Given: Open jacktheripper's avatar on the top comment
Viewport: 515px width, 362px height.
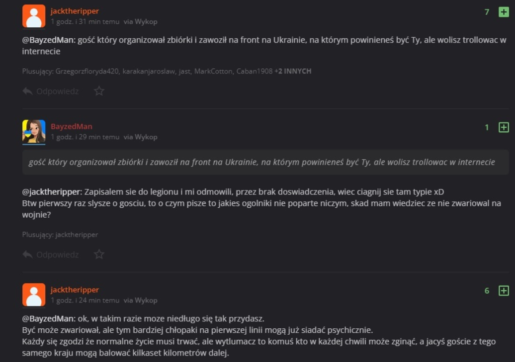Looking at the screenshot, I should click(x=34, y=16).
